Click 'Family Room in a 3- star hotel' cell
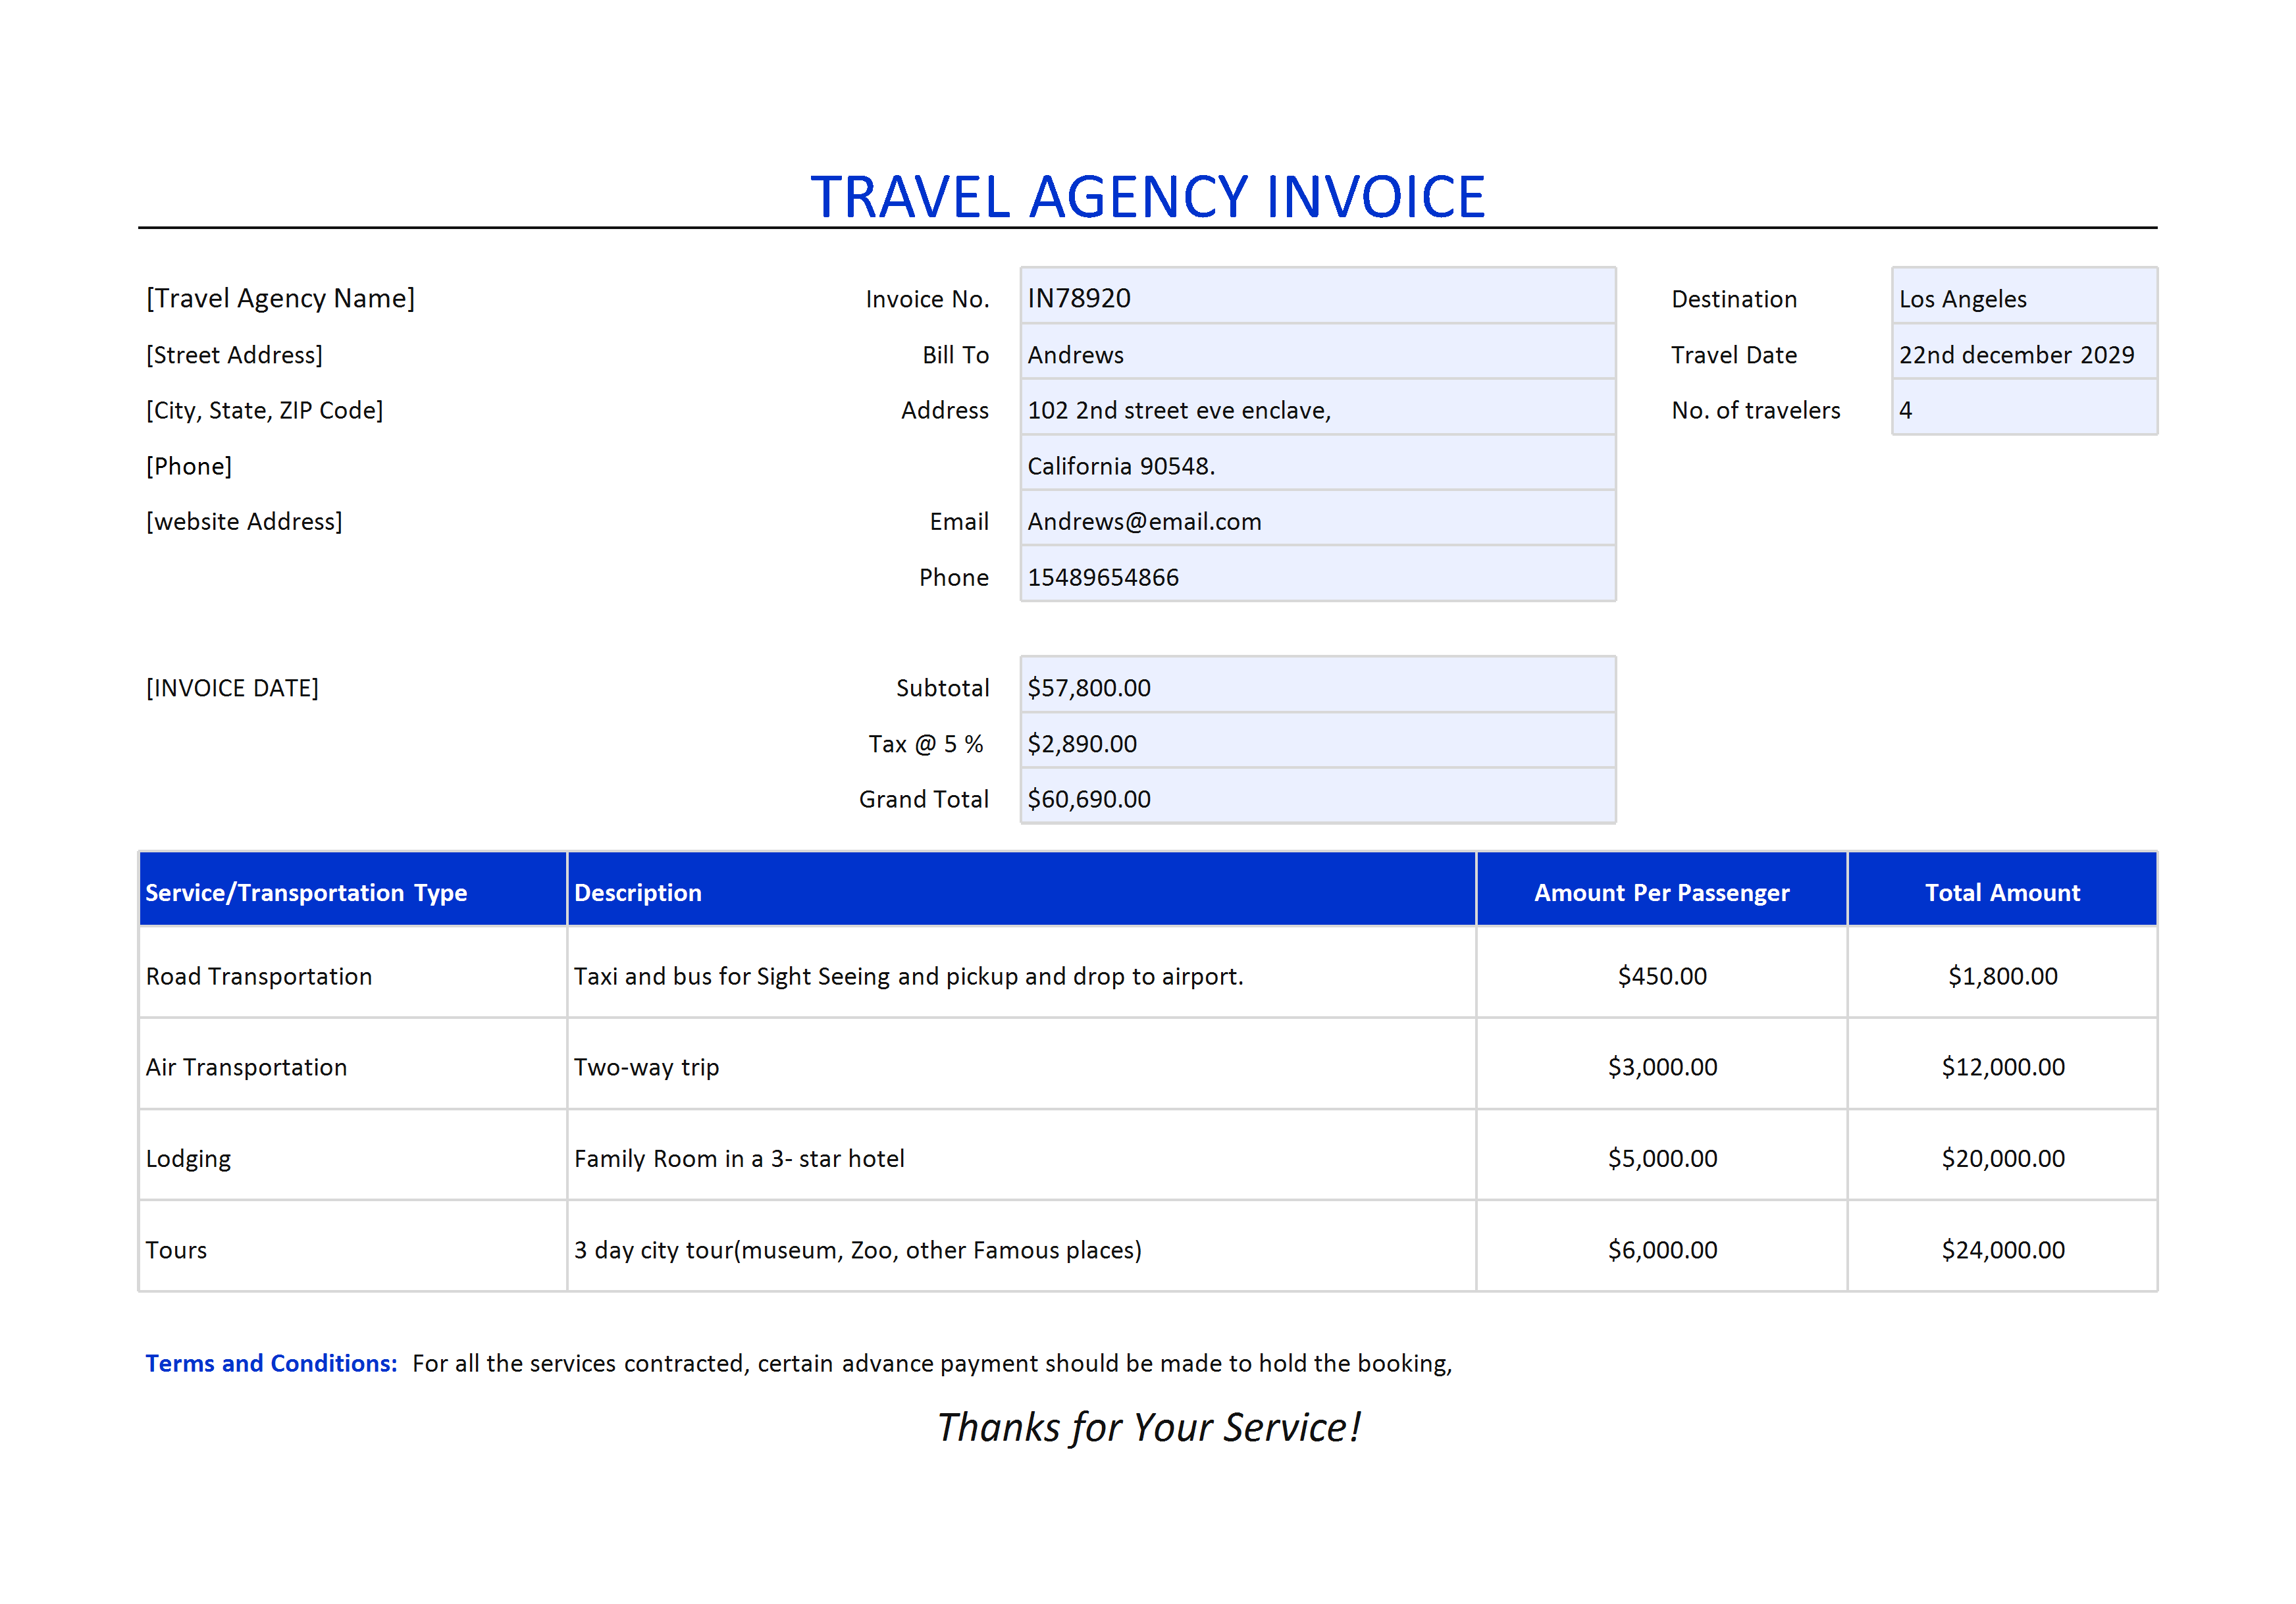This screenshot has width=2296, height=1604. coord(1021,1155)
